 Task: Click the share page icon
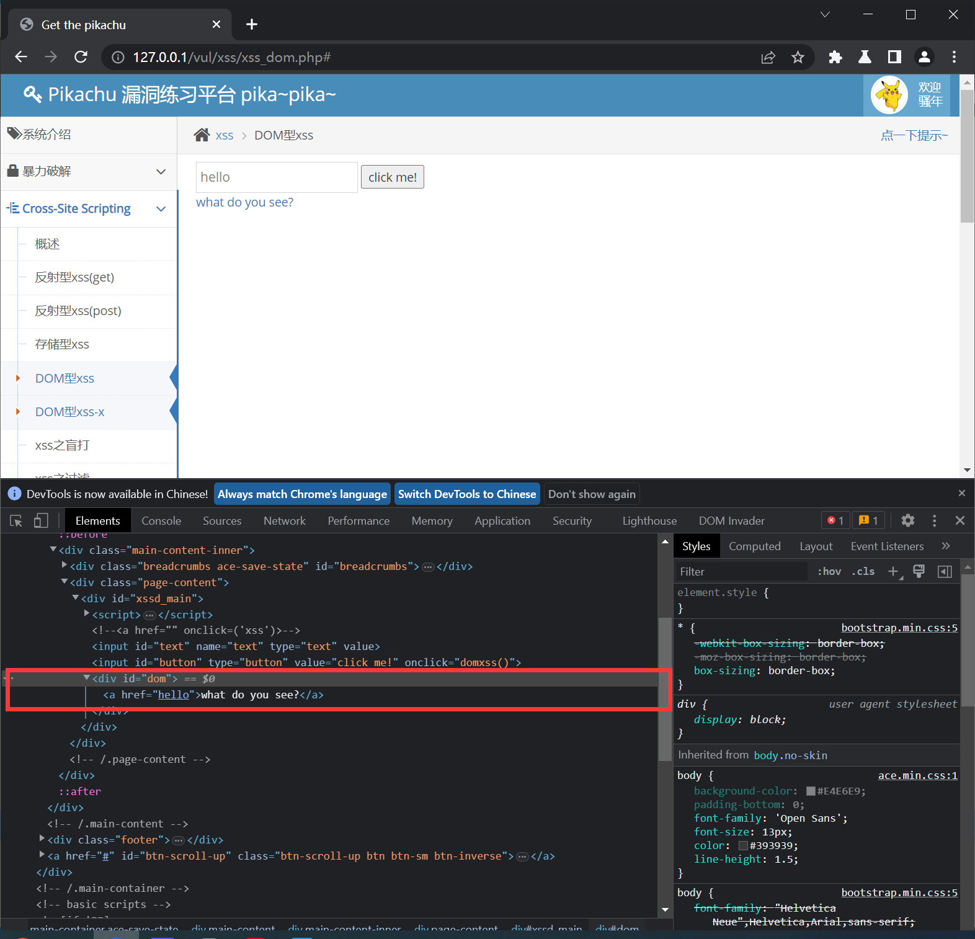(768, 58)
